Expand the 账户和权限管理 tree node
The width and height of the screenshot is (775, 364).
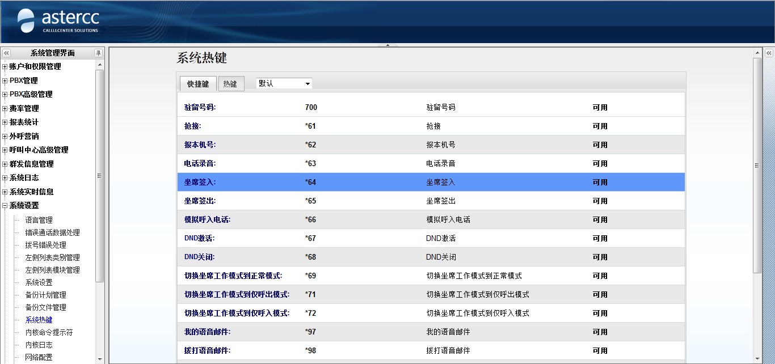(x=5, y=67)
